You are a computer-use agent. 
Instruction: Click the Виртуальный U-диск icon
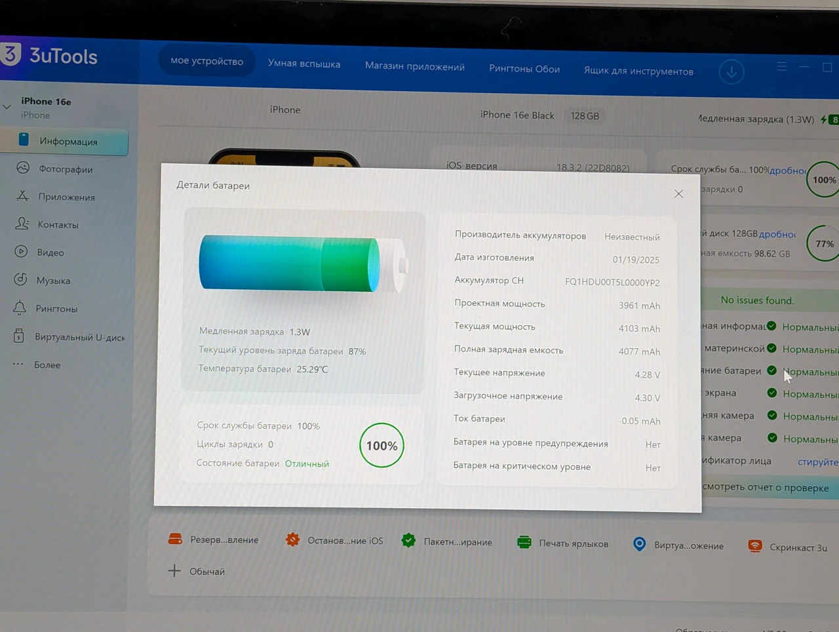(19, 336)
